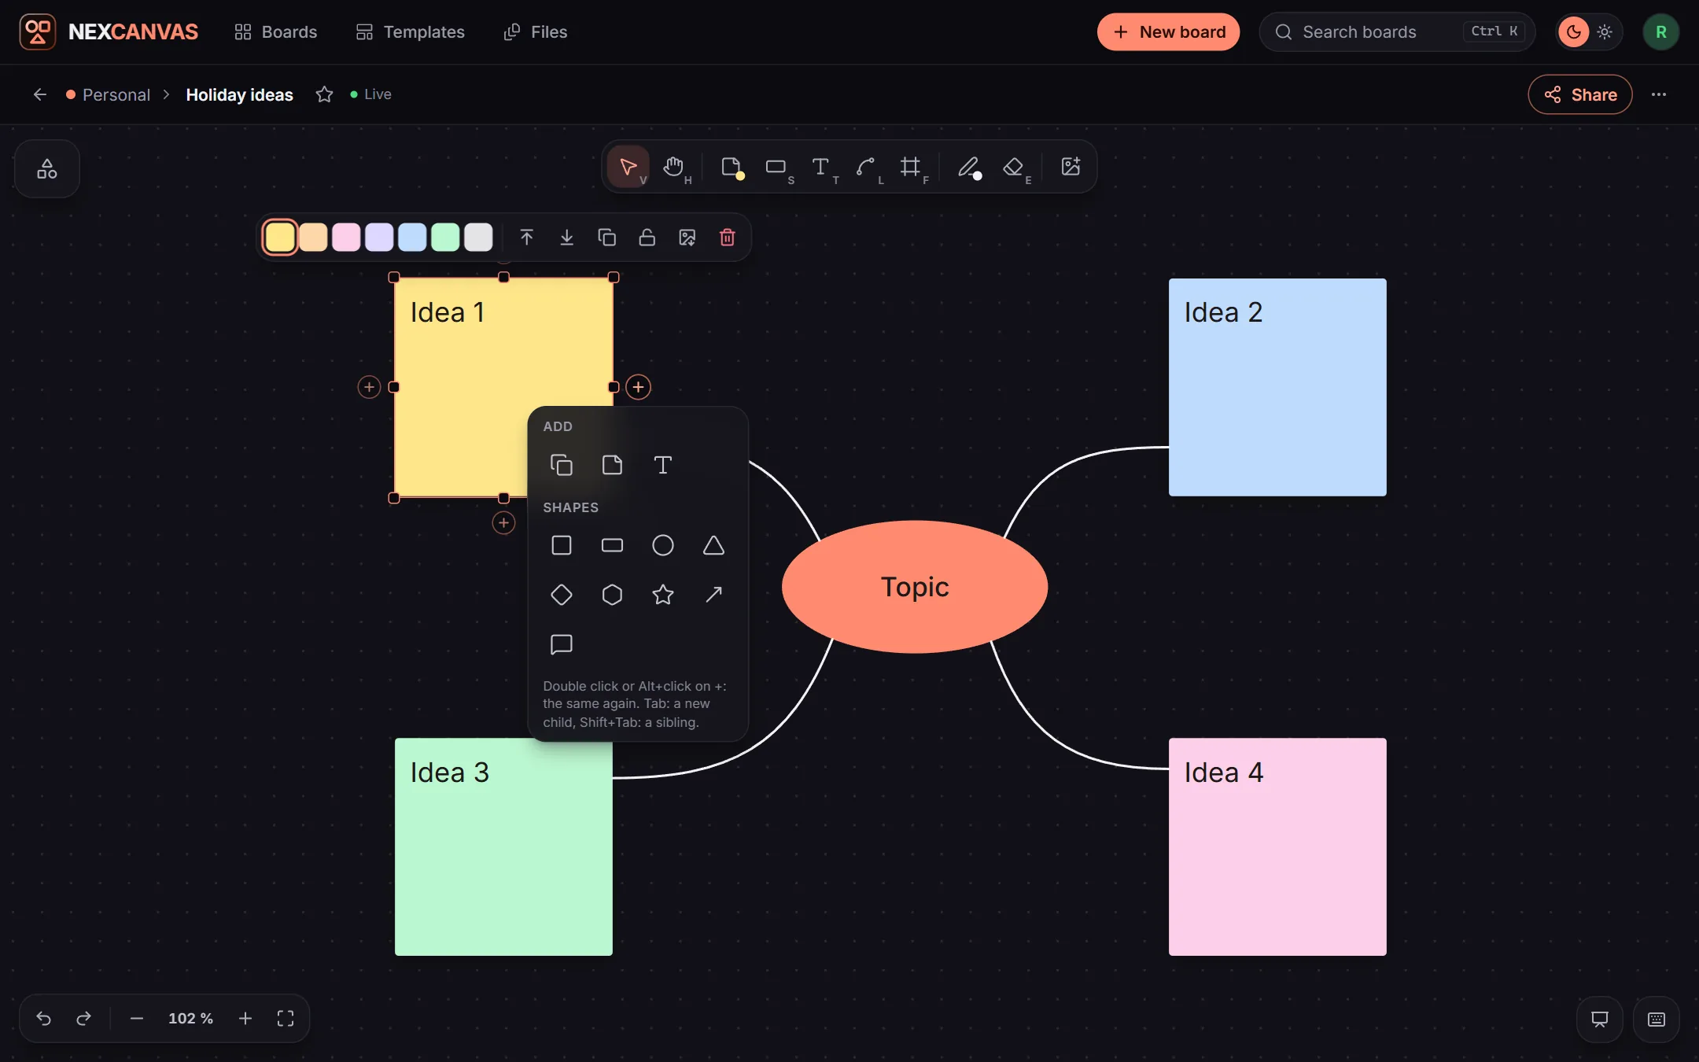This screenshot has height=1062, width=1699.
Task: Add a star shape from popup
Action: click(x=663, y=595)
